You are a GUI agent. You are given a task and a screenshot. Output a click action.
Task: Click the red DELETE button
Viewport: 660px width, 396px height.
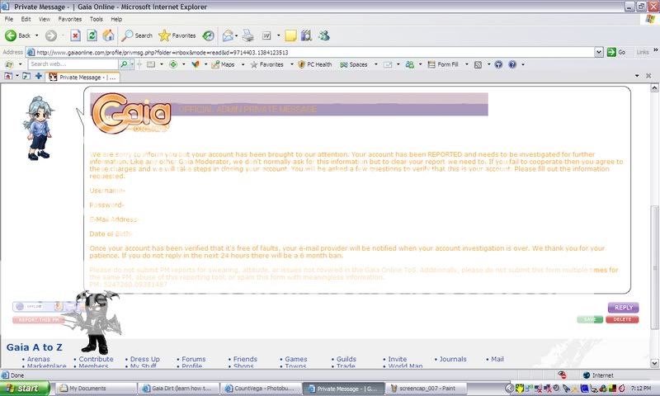tap(622, 319)
